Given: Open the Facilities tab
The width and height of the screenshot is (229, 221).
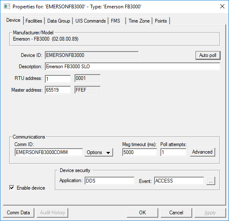Looking at the screenshot, I should click(34, 21).
